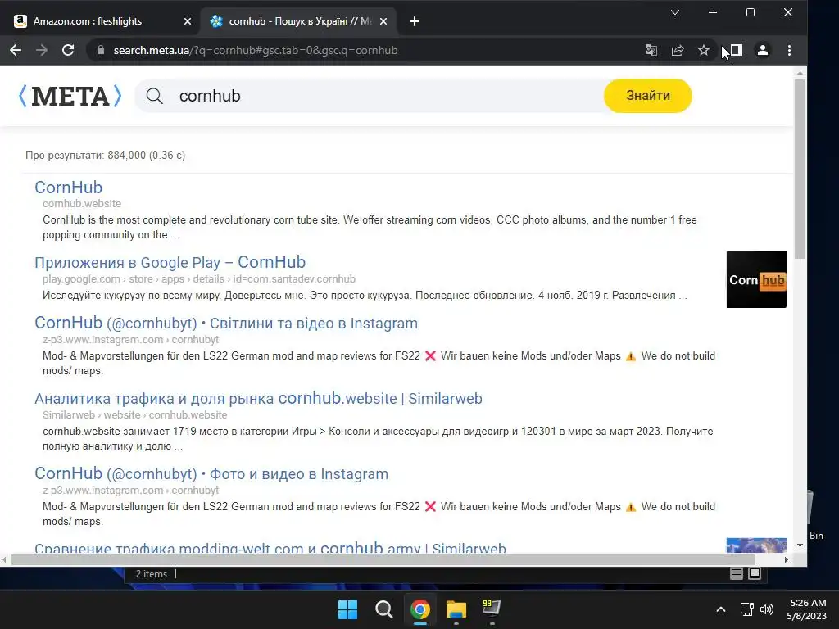Reload the current page
Viewport: 839px width, 629px height.
68,50
